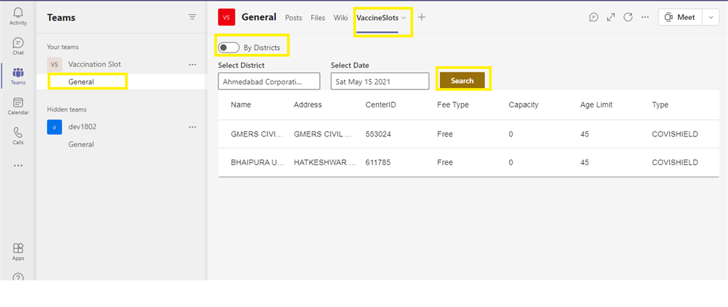Click the Search button

[462, 80]
